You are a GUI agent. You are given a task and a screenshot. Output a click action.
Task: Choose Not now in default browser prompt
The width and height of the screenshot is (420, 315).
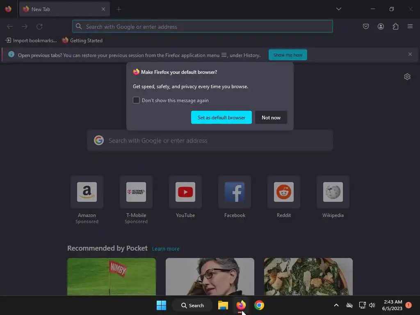[x=271, y=117]
